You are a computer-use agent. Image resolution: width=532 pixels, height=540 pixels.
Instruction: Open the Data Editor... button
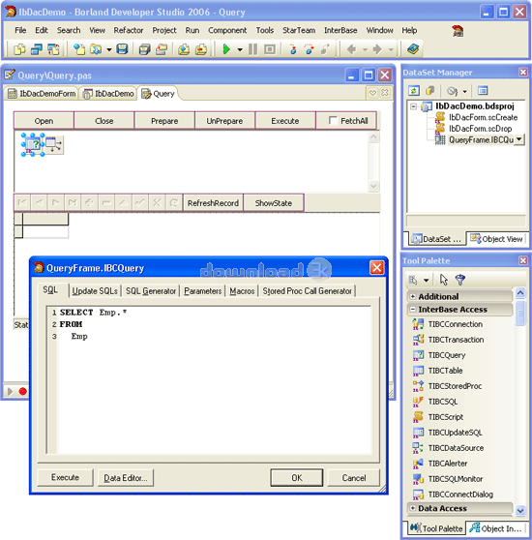125,478
